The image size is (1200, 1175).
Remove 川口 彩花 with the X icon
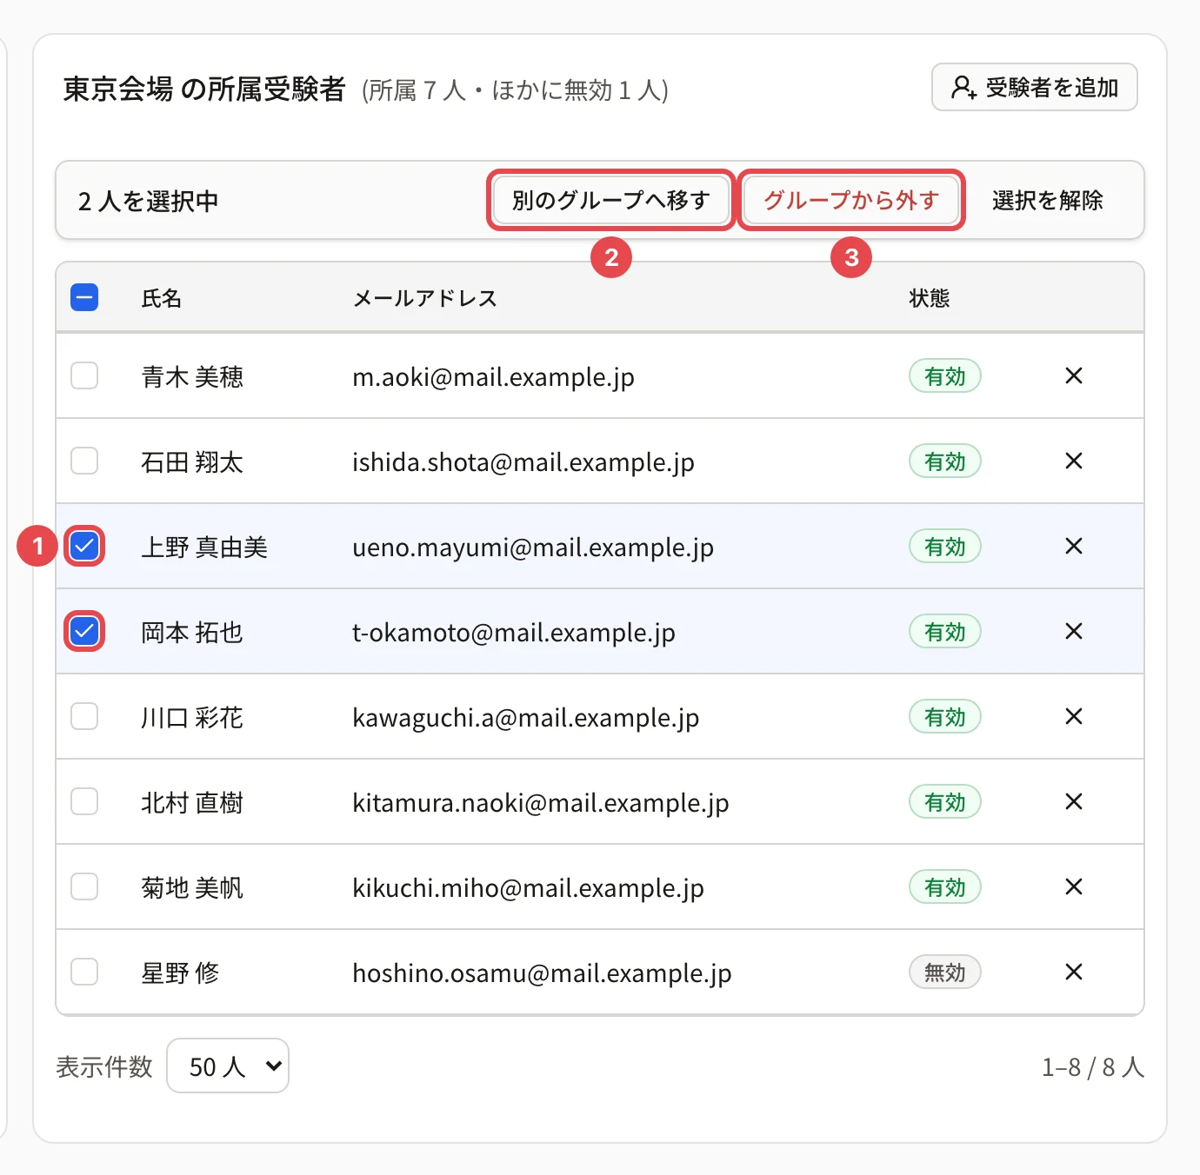1074,716
